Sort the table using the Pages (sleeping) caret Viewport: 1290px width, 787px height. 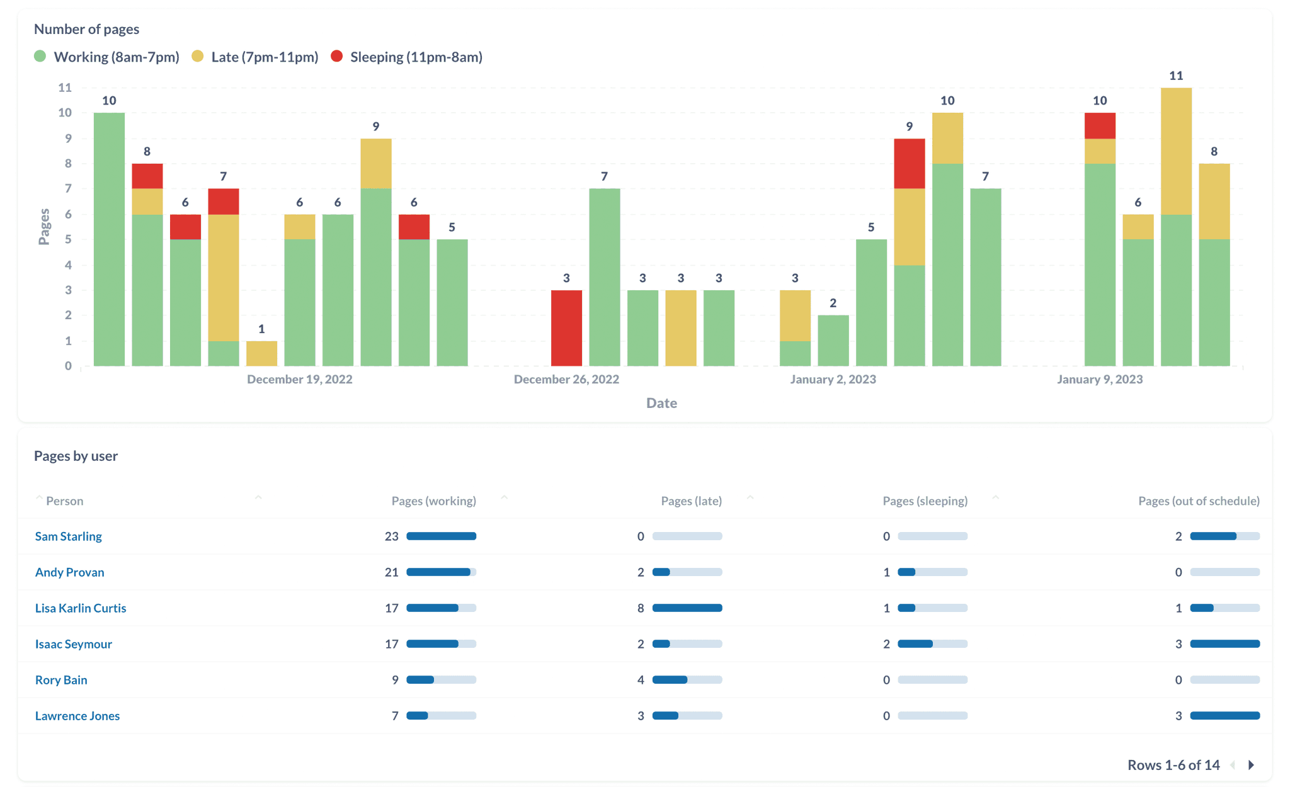pyautogui.click(x=995, y=497)
